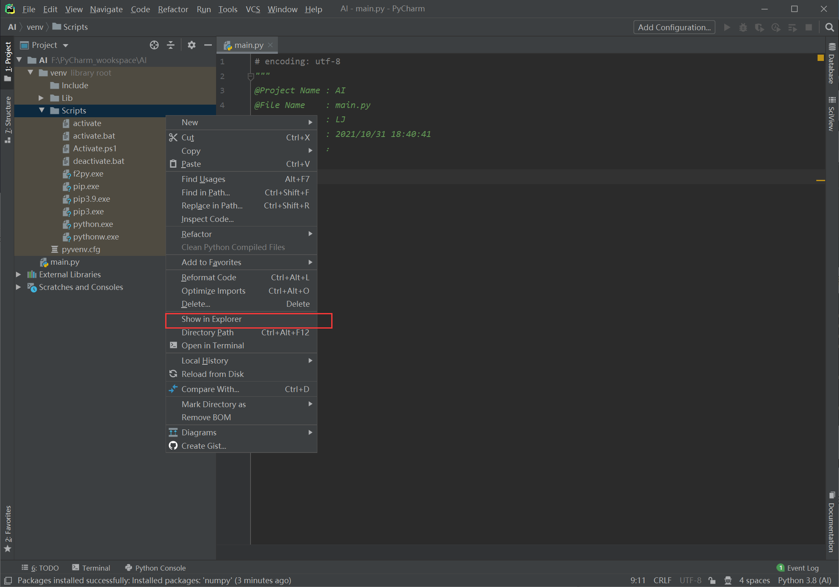Screen dimensions: 839x587
Task: Click the locate current file crosshair icon
Action: [x=154, y=45]
